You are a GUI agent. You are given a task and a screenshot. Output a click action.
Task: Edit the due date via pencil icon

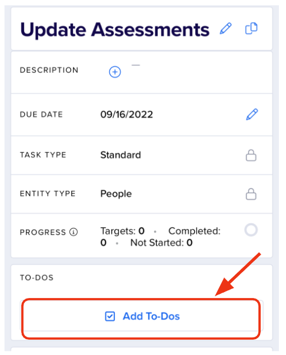pyautogui.click(x=252, y=115)
